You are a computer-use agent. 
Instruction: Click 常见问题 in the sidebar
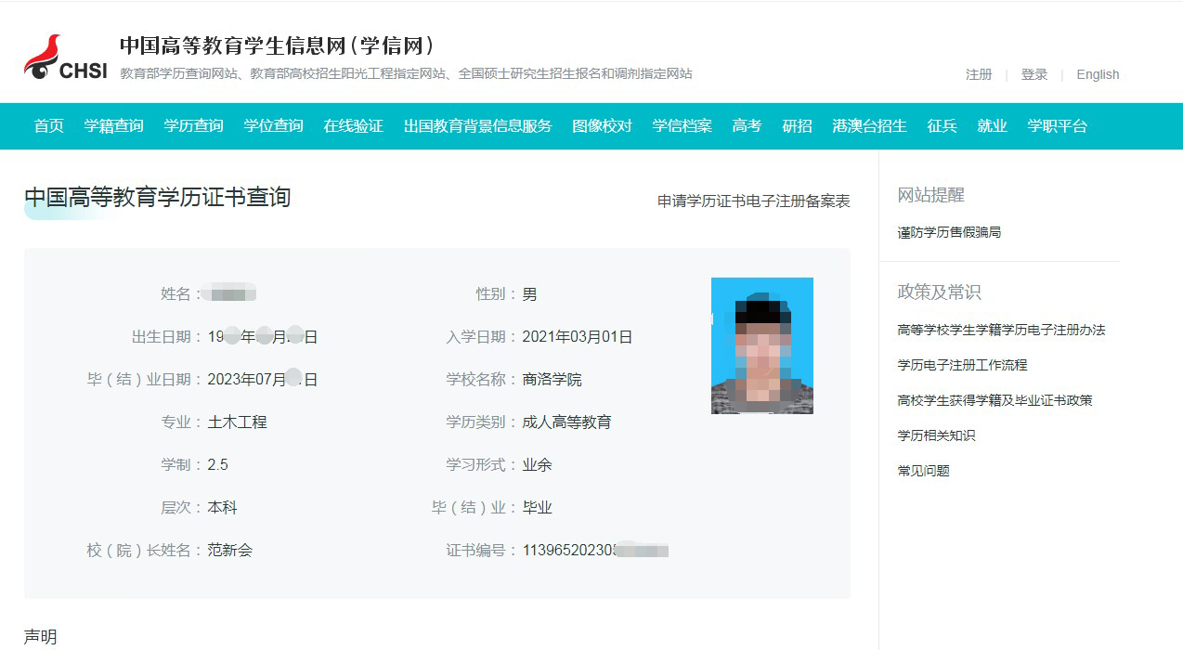[923, 471]
